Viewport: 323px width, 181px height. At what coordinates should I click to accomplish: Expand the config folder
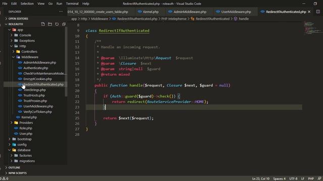pos(22,144)
